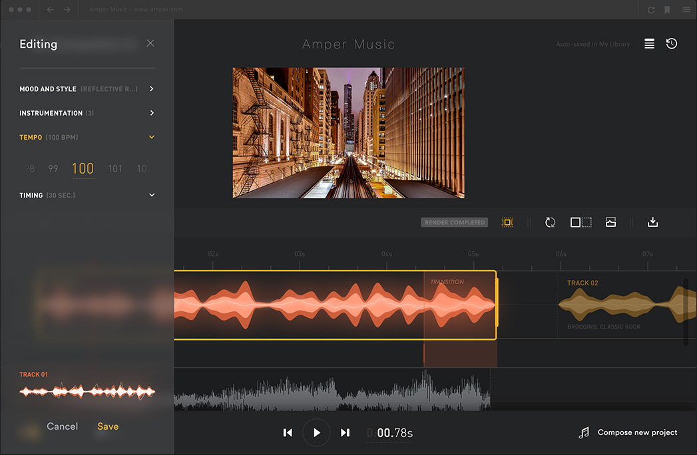697x455 pixels.
Task: Skip to the next track
Action: point(345,433)
